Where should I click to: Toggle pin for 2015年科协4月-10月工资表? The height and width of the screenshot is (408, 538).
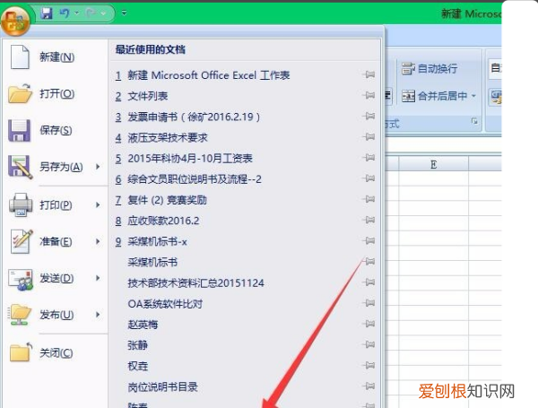pyautogui.click(x=369, y=158)
